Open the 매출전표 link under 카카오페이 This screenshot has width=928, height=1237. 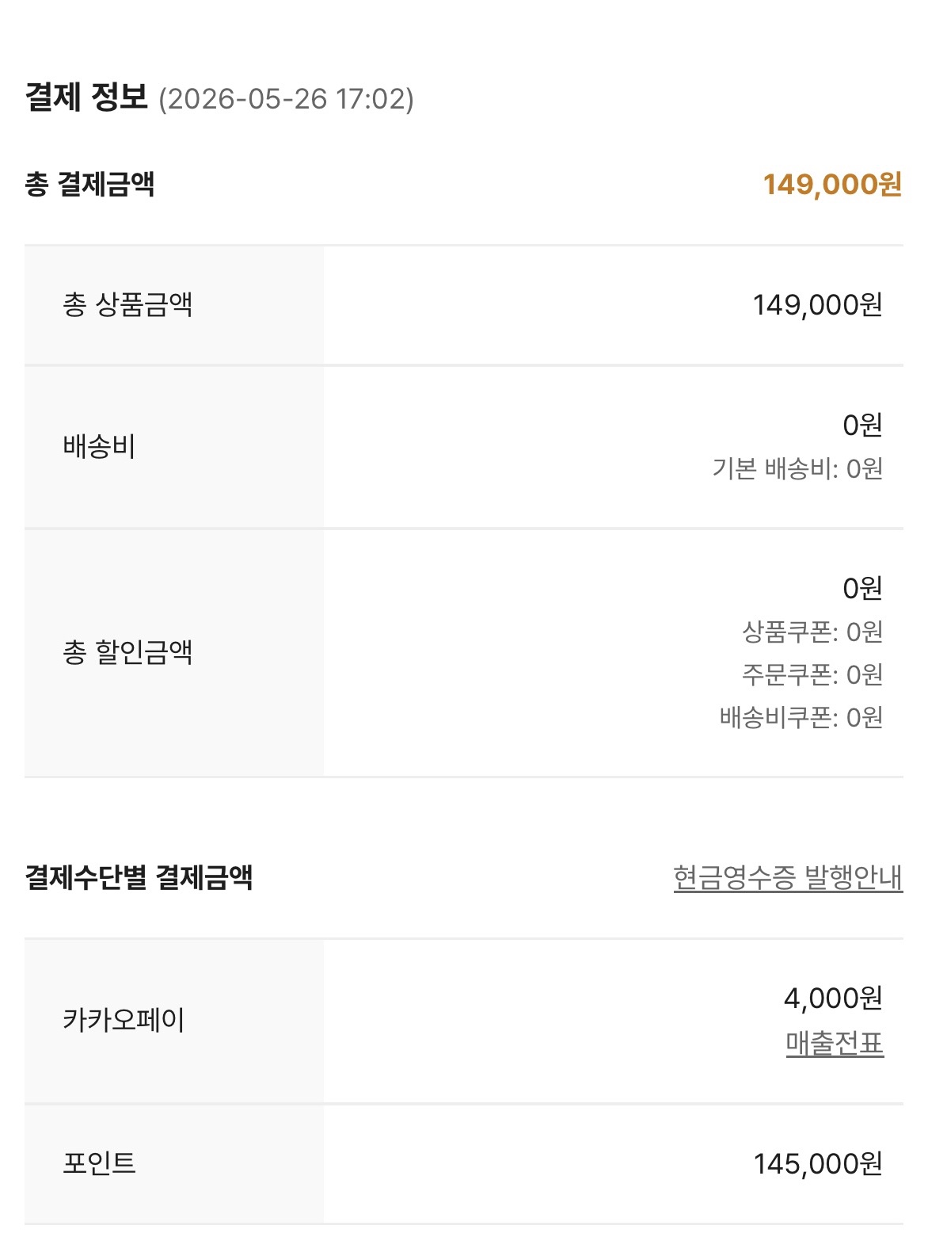[x=835, y=1043]
